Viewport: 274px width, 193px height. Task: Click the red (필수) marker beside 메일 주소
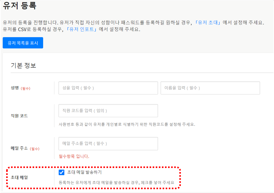click(35, 149)
